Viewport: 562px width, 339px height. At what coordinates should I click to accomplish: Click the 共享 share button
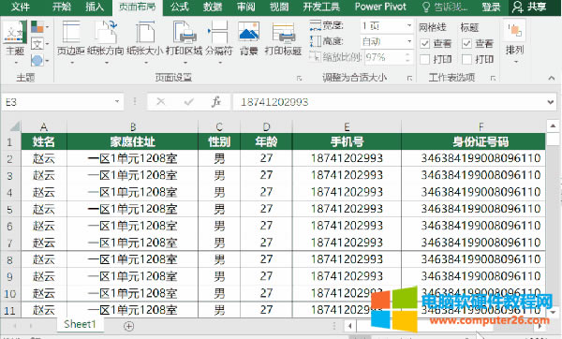click(529, 7)
